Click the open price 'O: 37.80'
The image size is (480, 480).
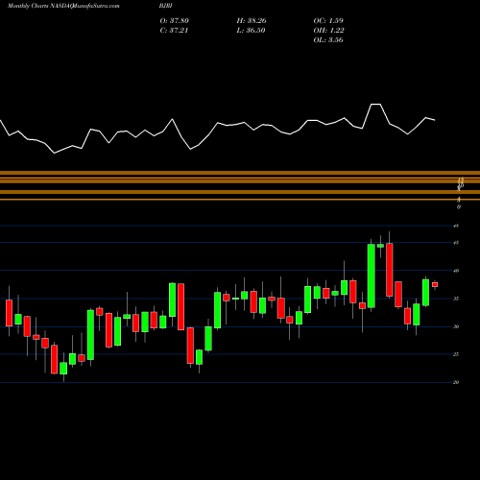[175, 21]
